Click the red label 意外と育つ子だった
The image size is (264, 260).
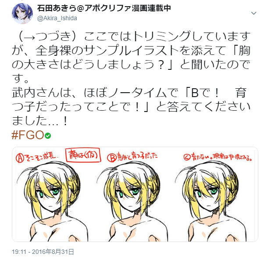137,156
